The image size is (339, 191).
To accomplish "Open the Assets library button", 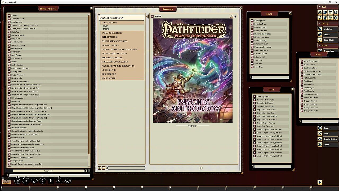I will tap(330, 34).
